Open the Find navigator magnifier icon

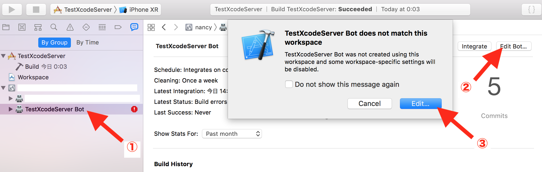54,27
